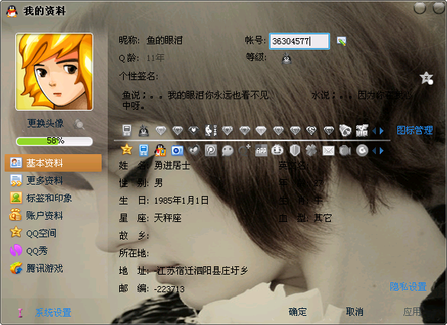447x325 pixels.
Task: Click the yellow Qzone star icon in lower row
Action: pyautogui.click(x=127, y=150)
